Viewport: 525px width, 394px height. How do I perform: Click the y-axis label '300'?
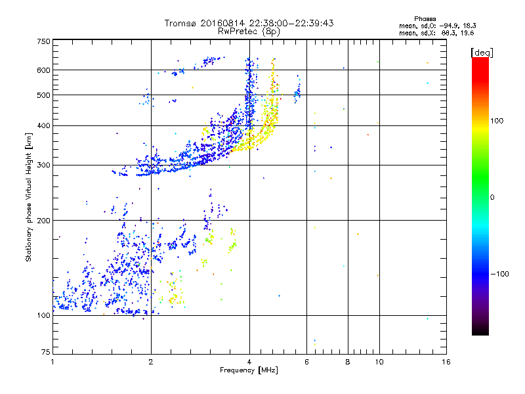click(43, 165)
